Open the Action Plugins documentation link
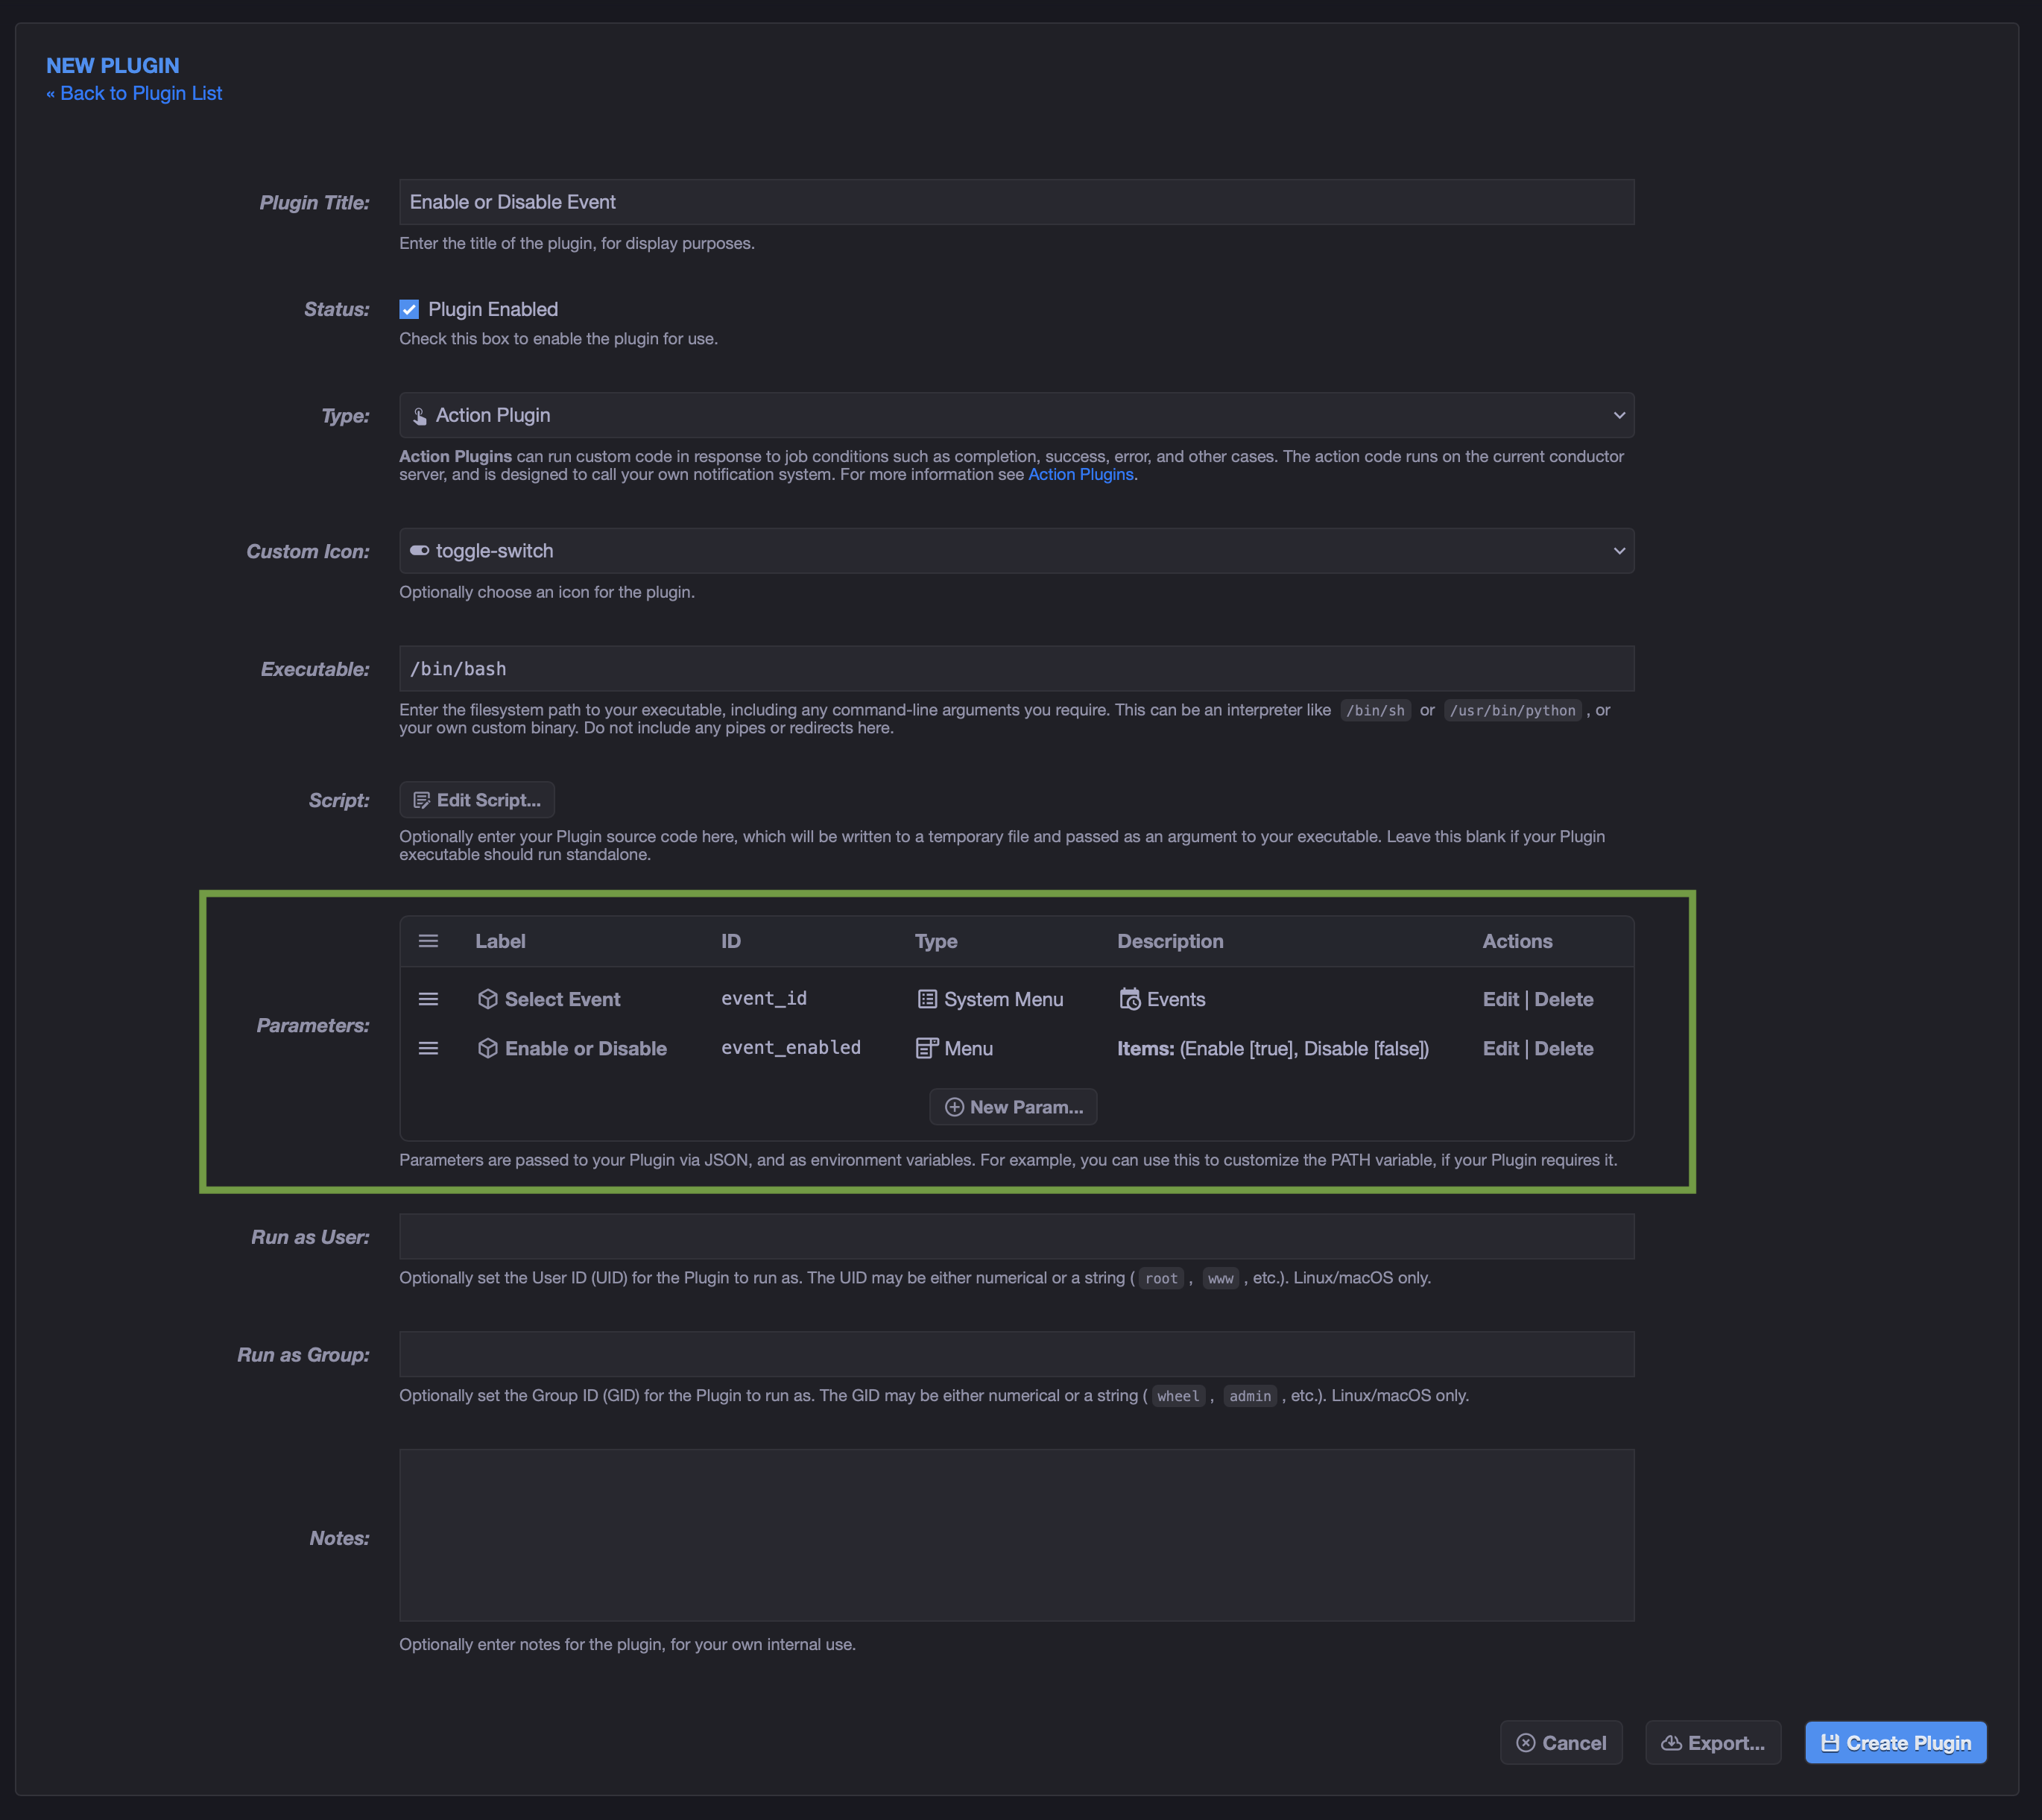Screen dimensions: 2042x1820 pos(1081,474)
